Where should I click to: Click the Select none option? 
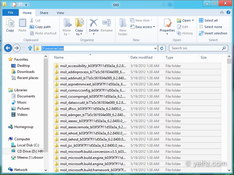tap(210, 27)
